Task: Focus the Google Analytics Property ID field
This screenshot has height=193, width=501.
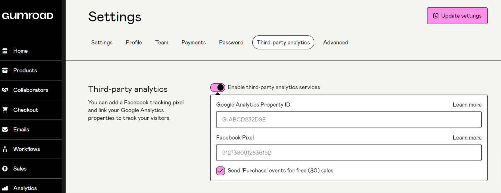Action: [x=349, y=120]
